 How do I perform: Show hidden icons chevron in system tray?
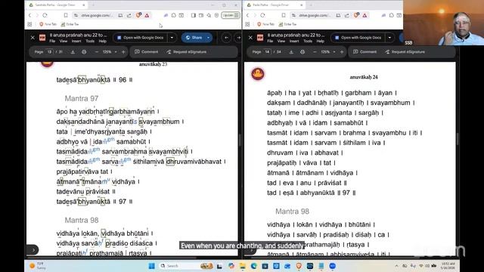396,266
